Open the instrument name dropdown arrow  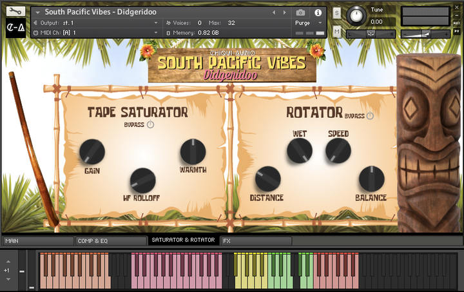click(x=37, y=12)
